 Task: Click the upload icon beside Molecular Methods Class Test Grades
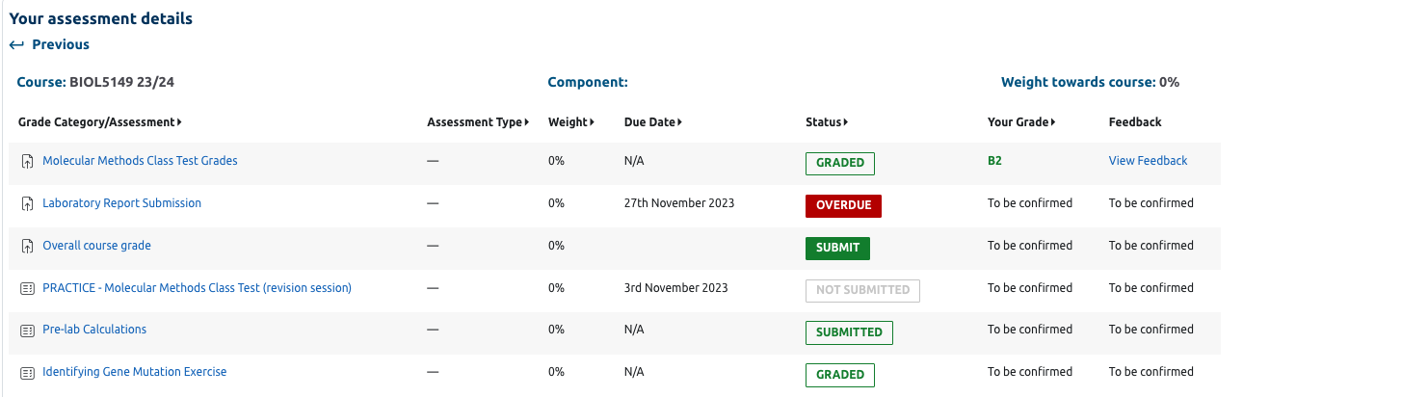coord(27,162)
